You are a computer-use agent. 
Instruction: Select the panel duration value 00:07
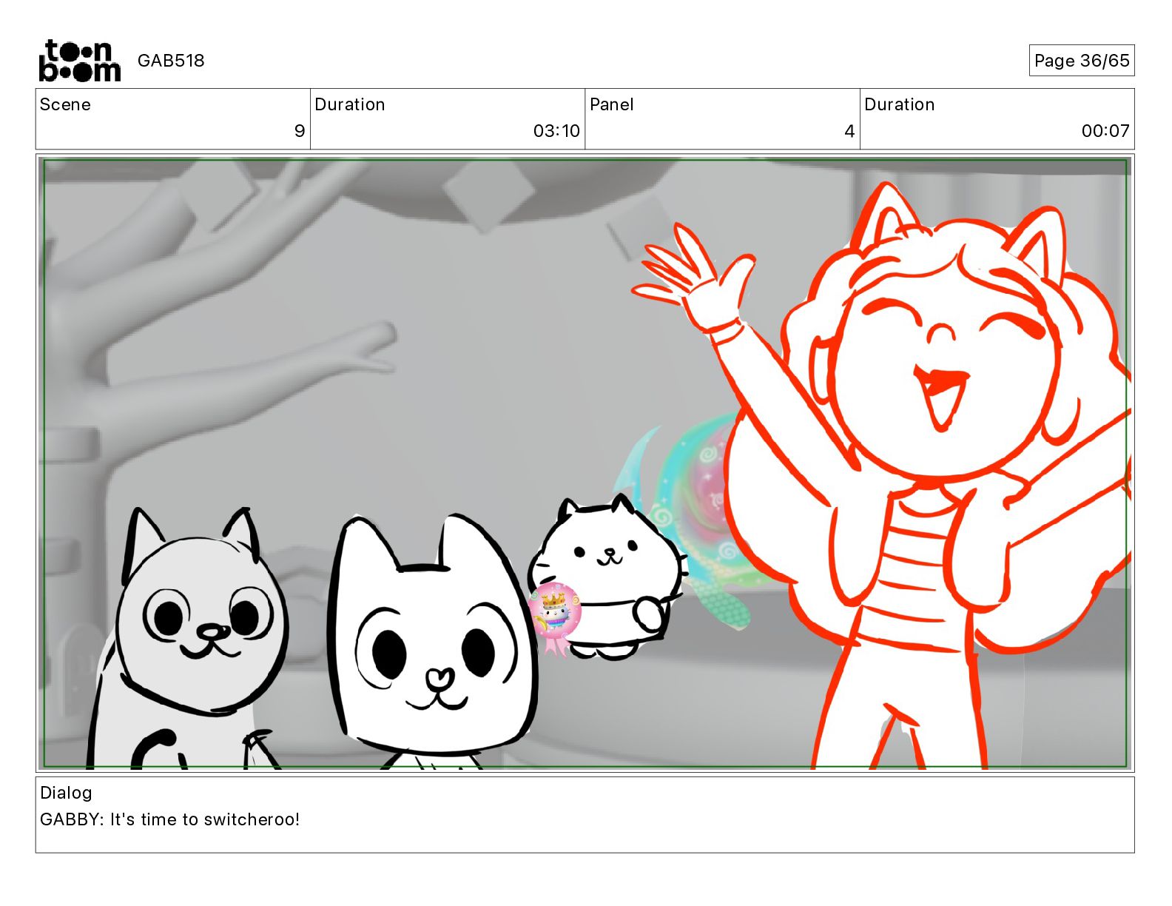pyautogui.click(x=1105, y=131)
